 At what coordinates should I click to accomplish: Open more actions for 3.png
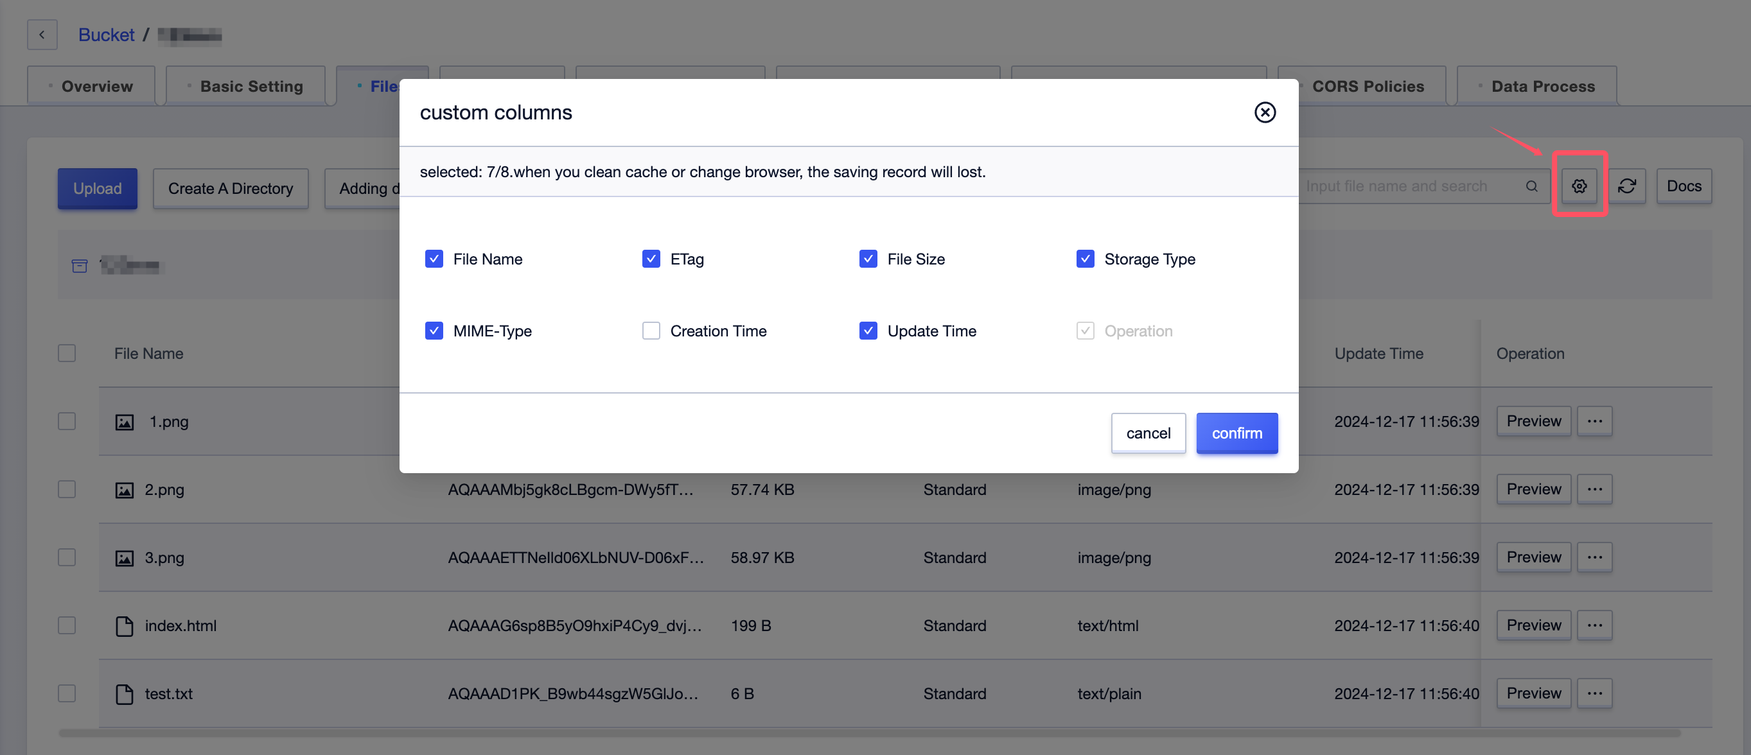coord(1594,557)
